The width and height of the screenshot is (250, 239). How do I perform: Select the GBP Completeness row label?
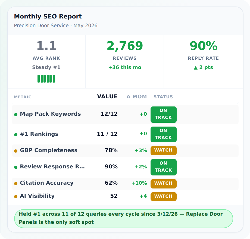tap(49, 150)
